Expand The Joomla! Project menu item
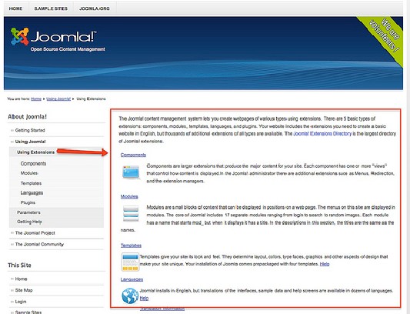Screen dimensions: 410x314 pyautogui.click(x=35, y=233)
